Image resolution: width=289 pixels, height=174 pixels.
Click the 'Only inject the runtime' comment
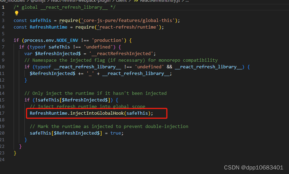click(x=96, y=93)
